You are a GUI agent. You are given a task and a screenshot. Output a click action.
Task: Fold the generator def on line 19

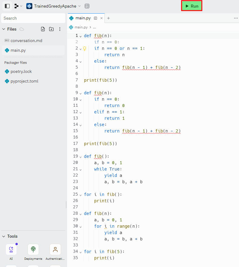(x=80, y=157)
